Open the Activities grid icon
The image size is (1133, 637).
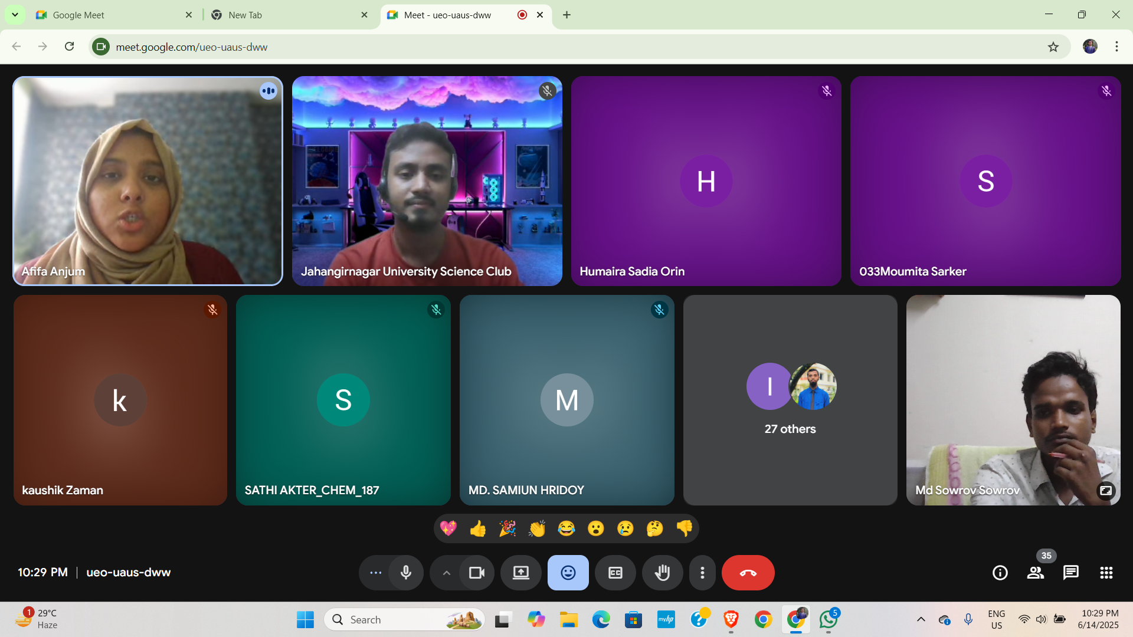[1106, 573]
